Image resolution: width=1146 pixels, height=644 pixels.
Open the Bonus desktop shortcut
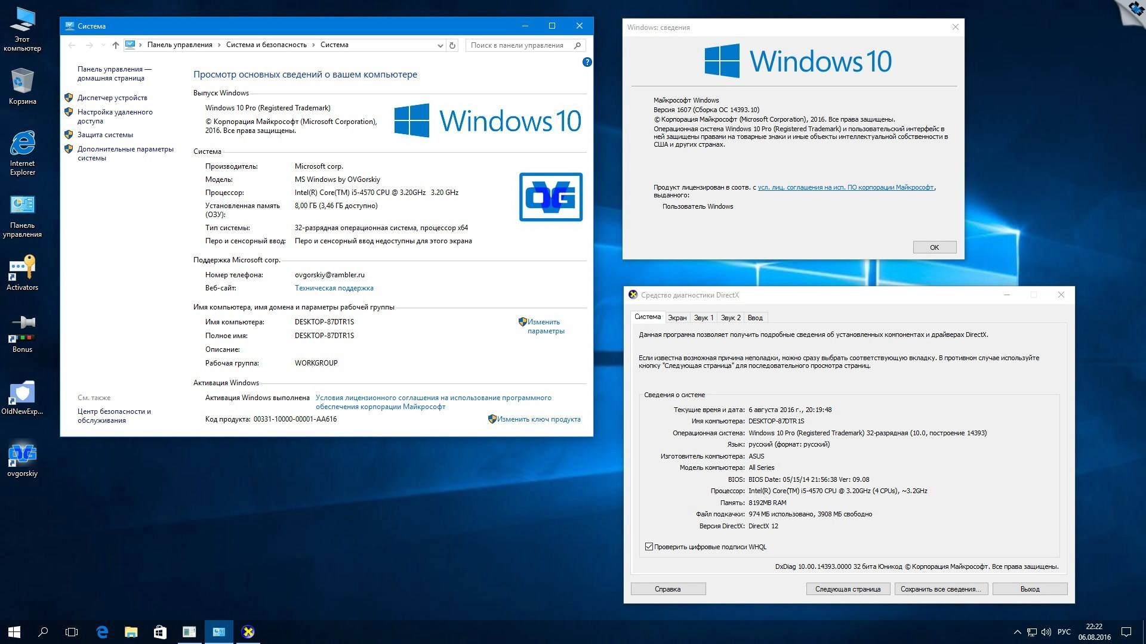[x=22, y=335]
